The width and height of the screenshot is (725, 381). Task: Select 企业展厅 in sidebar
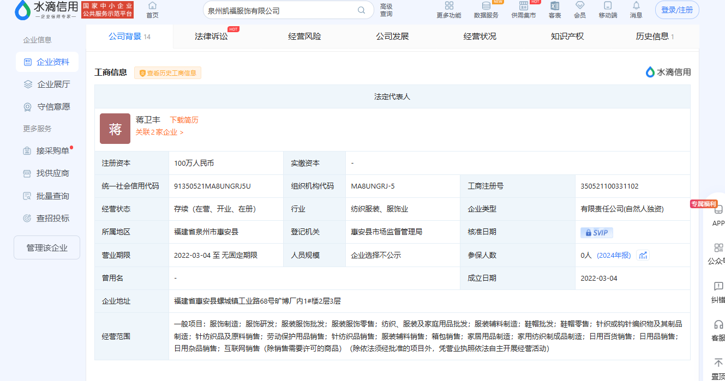[x=47, y=84]
